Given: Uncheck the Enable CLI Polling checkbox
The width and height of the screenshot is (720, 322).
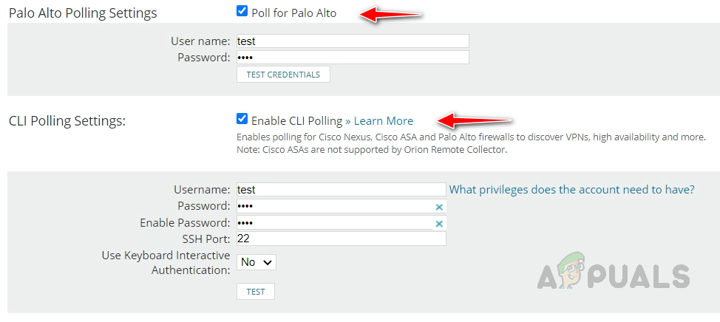Looking at the screenshot, I should (242, 119).
